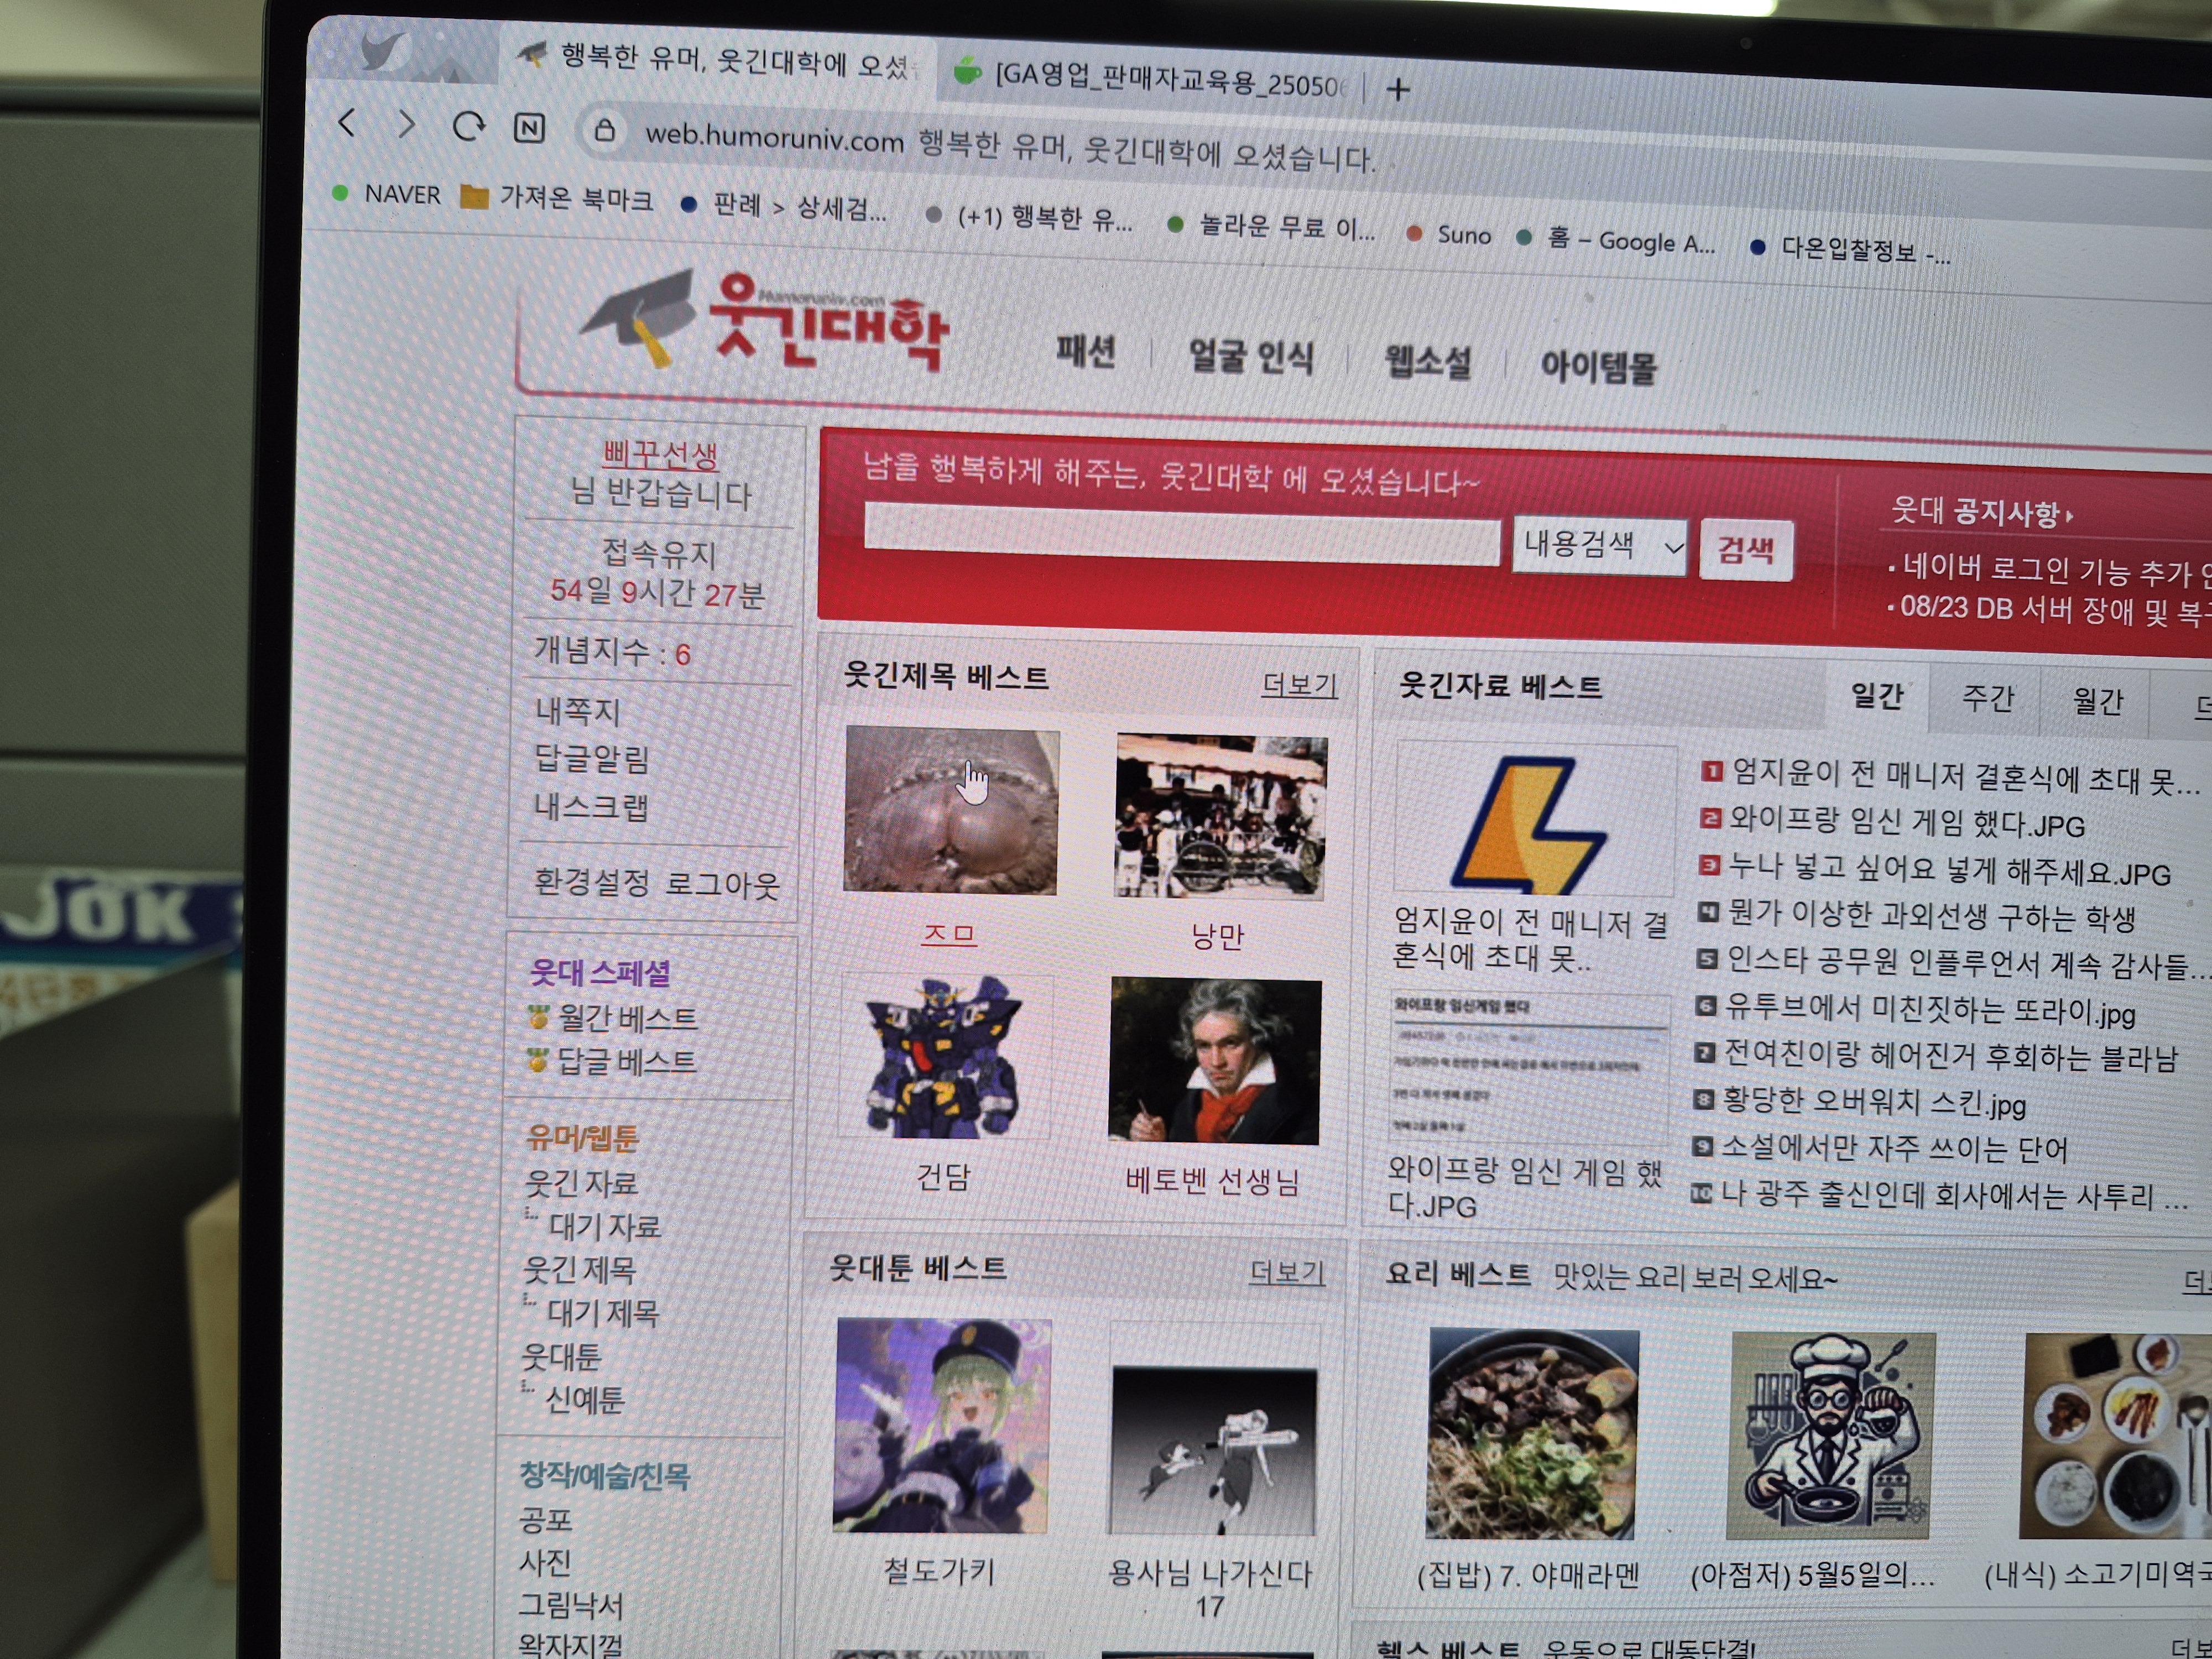Image resolution: width=2212 pixels, height=1659 pixels.
Task: Open the (+1) 행복한 유... bookmark
Action: (1030, 216)
